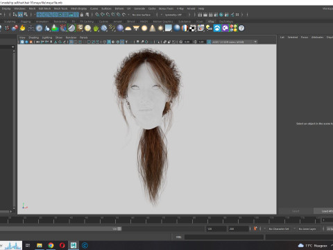The height and width of the screenshot is (250, 333).
Task: Switch to the Rigging shelf tab
Action: tap(26, 22)
